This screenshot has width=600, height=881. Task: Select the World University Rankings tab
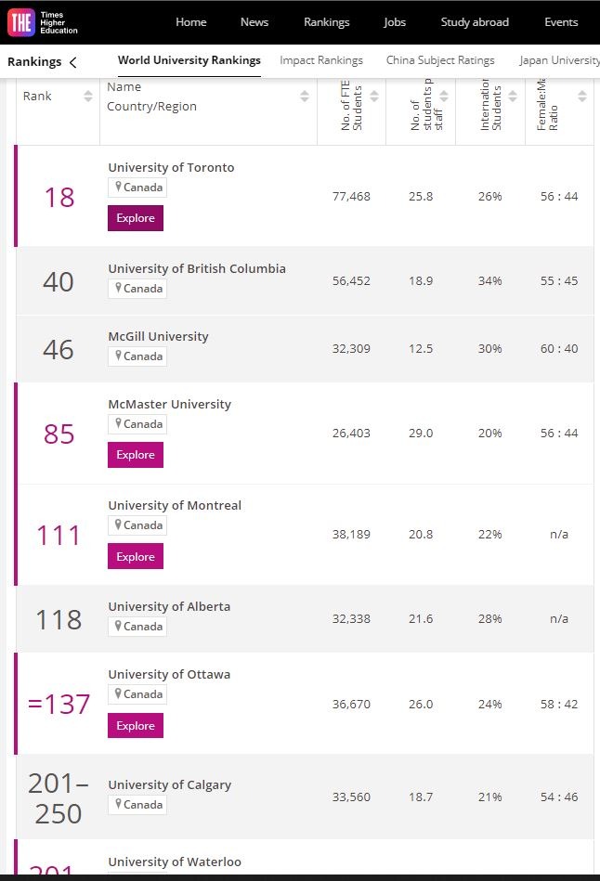(x=189, y=60)
